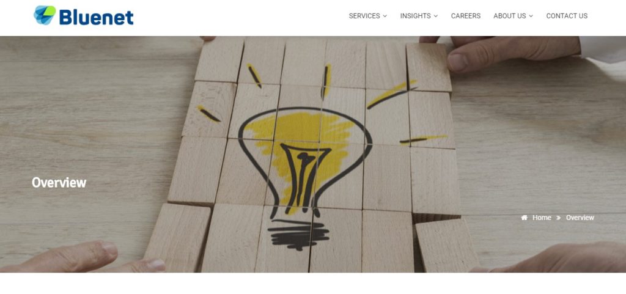
Task: Expand the chevron arrow beside SERVICES
Action: pyautogui.click(x=385, y=16)
